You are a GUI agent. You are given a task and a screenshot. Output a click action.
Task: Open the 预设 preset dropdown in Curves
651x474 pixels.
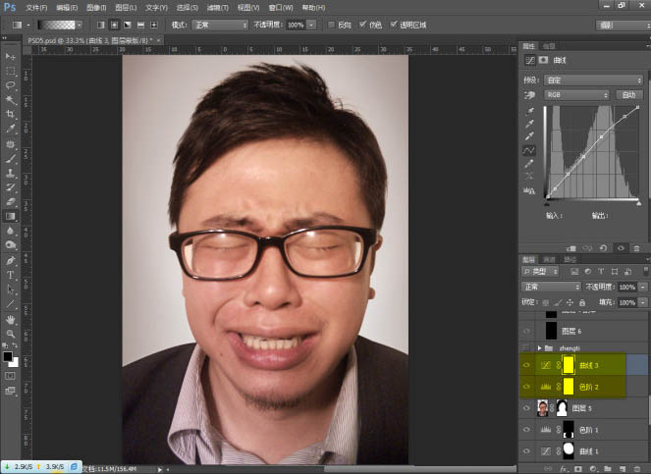coord(594,79)
